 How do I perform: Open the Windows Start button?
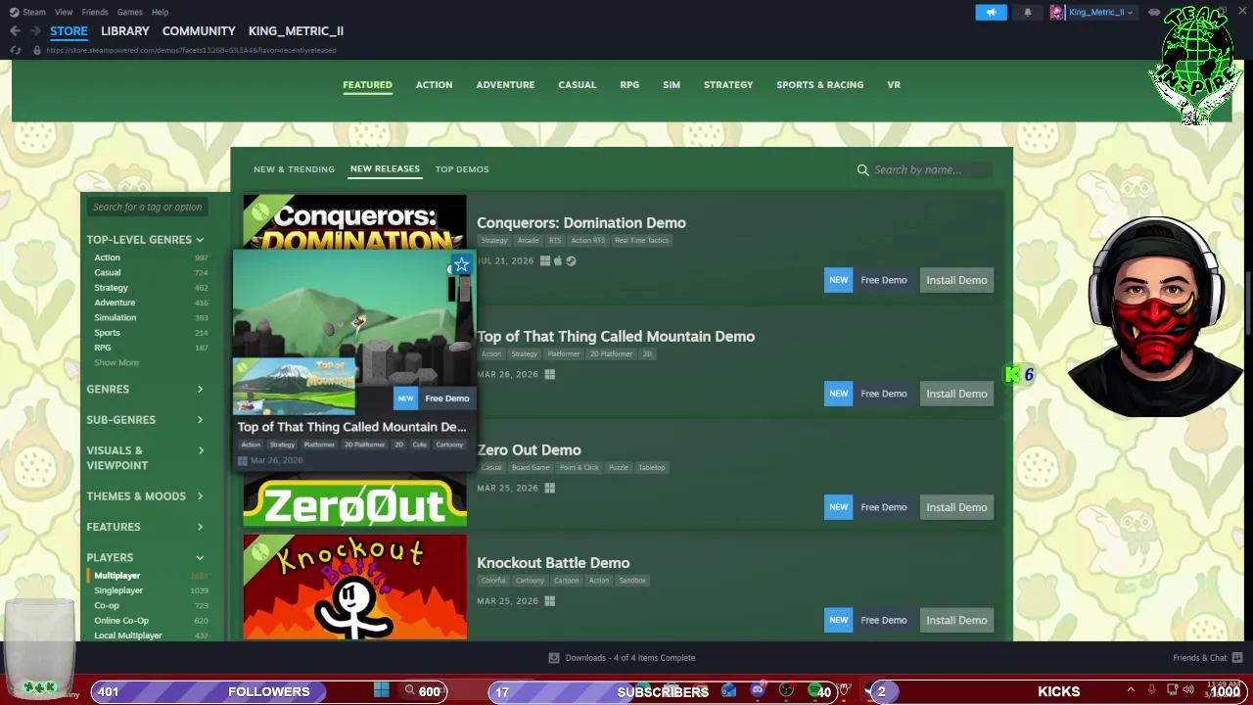tap(381, 690)
